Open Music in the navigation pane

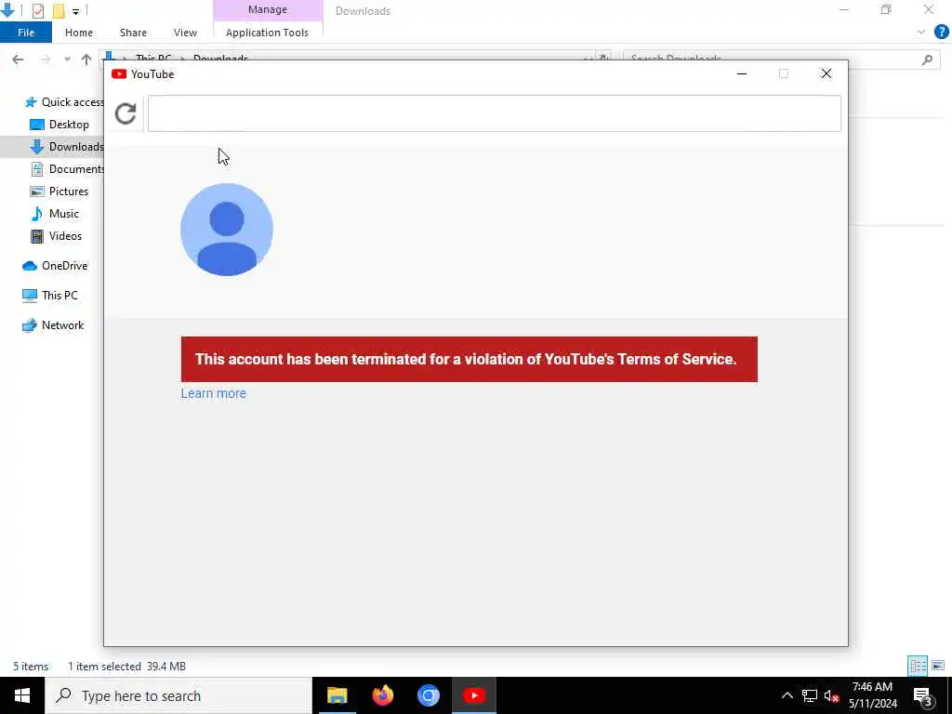coord(55,214)
